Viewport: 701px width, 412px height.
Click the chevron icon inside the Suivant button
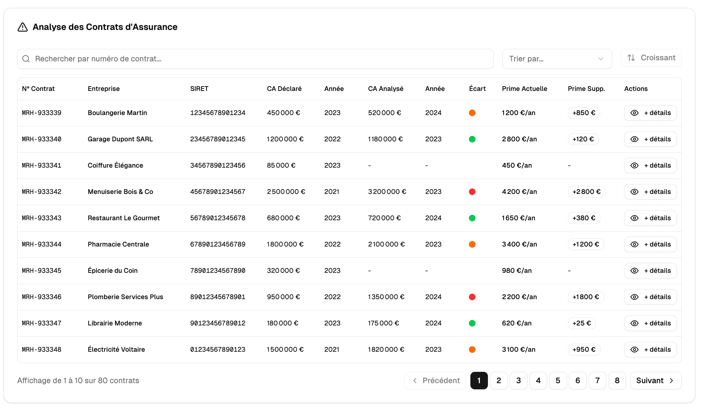point(672,381)
